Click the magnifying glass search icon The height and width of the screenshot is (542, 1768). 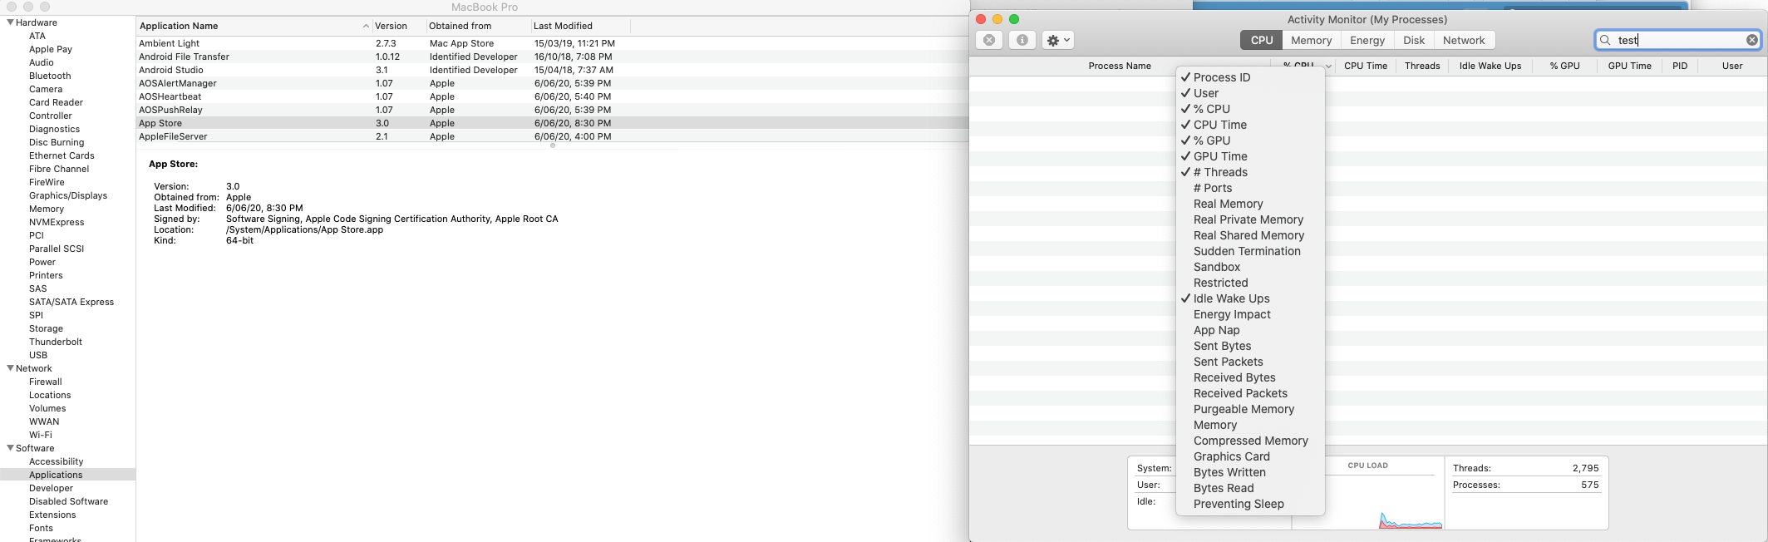pyautogui.click(x=1605, y=40)
